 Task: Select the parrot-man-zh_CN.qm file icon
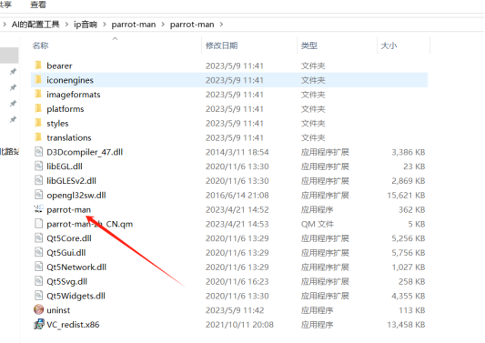(38, 224)
